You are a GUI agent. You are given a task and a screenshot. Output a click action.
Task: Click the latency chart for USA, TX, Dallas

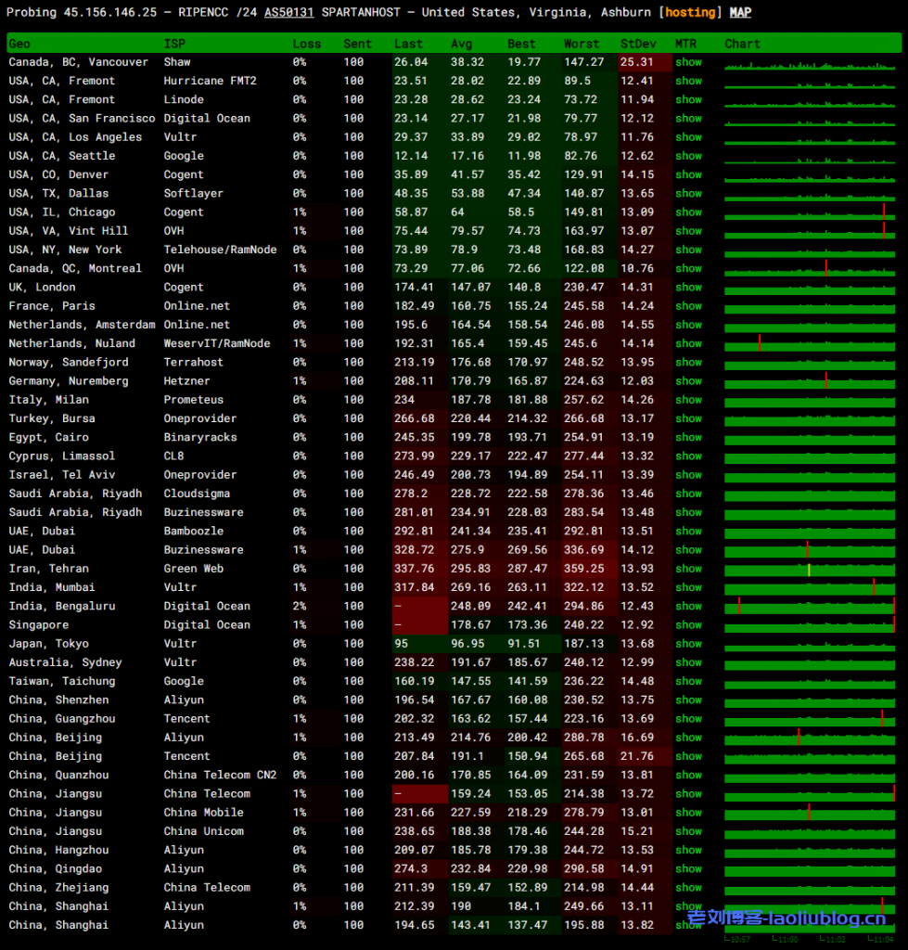click(810, 194)
